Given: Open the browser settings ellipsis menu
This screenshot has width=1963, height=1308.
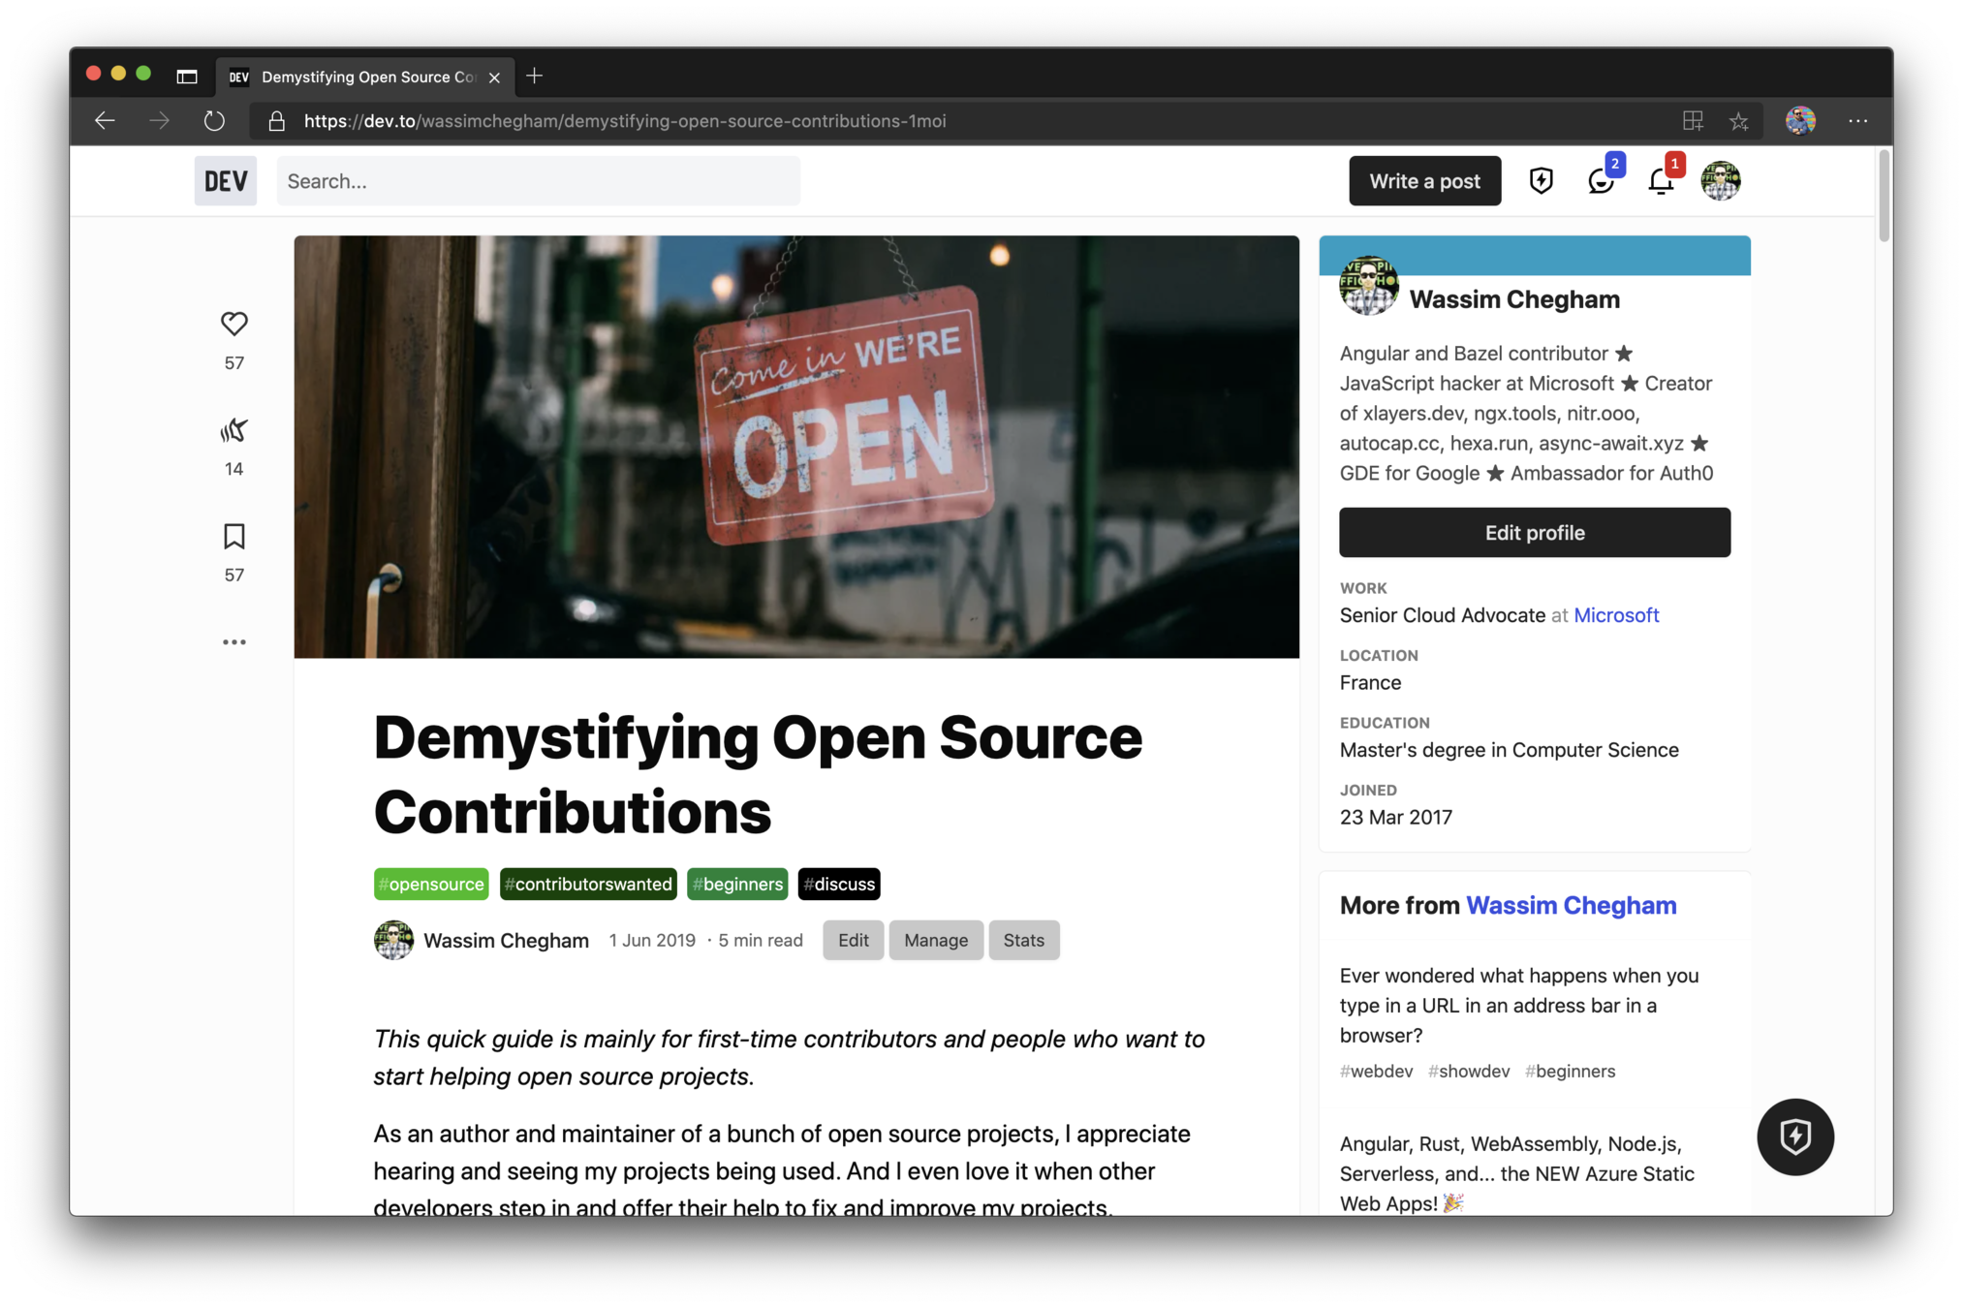Looking at the screenshot, I should (x=1857, y=121).
